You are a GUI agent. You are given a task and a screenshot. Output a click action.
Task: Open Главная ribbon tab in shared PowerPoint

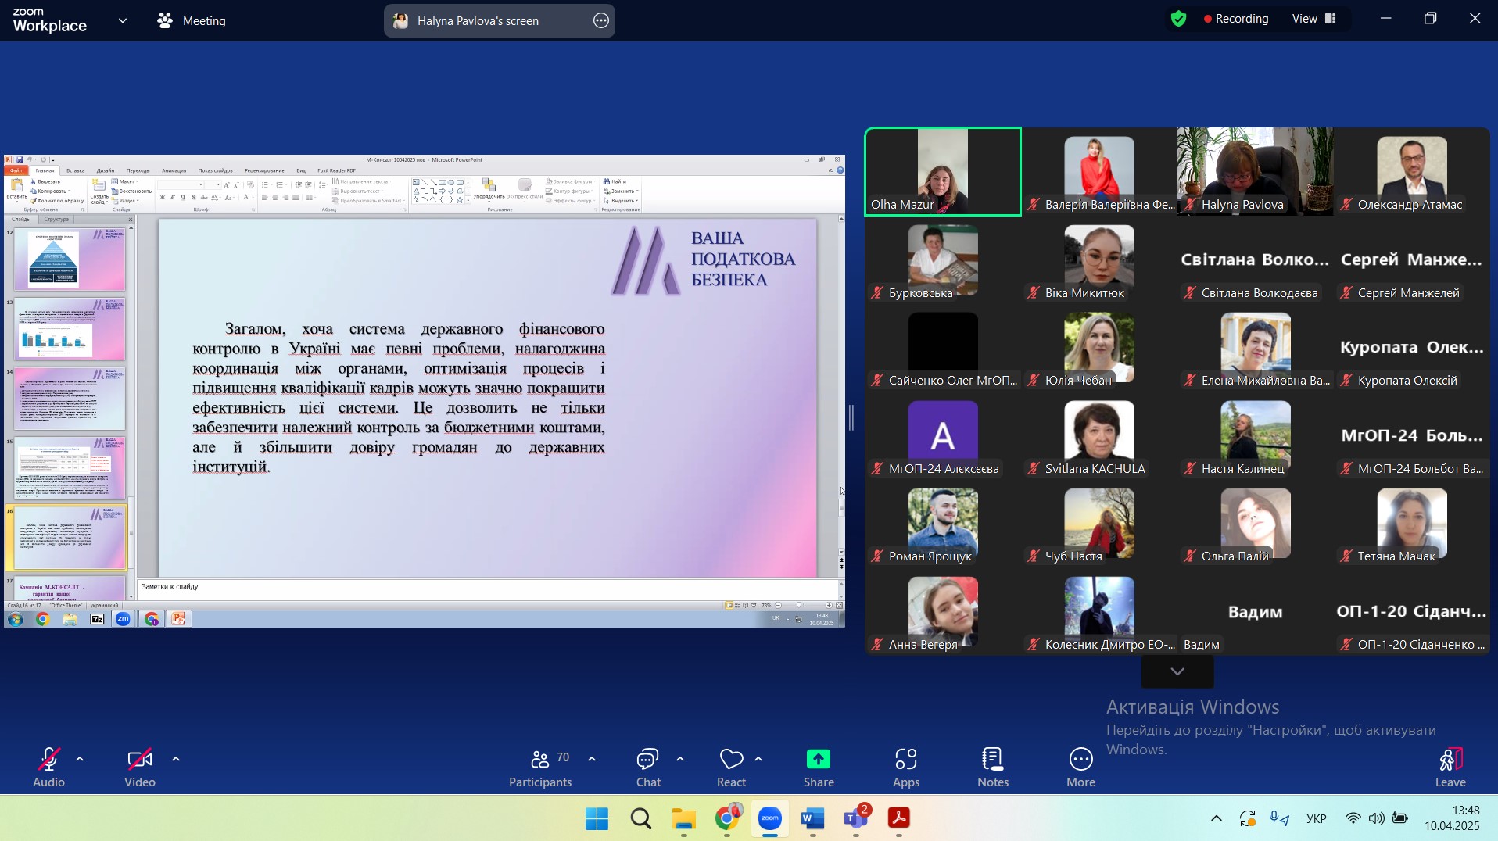(x=45, y=170)
